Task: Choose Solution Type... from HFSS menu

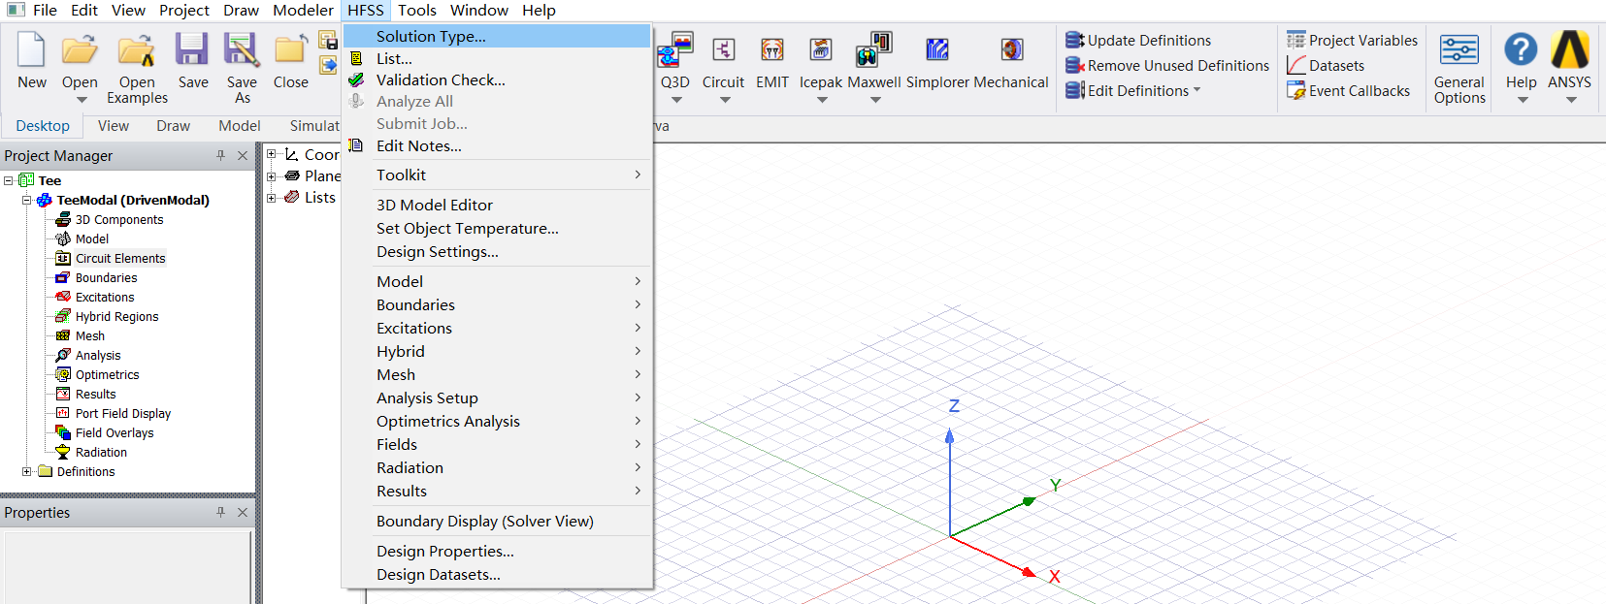Action: [497, 36]
